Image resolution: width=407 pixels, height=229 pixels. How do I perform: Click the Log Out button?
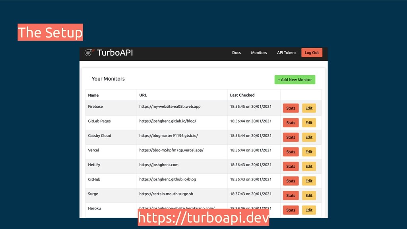click(312, 53)
